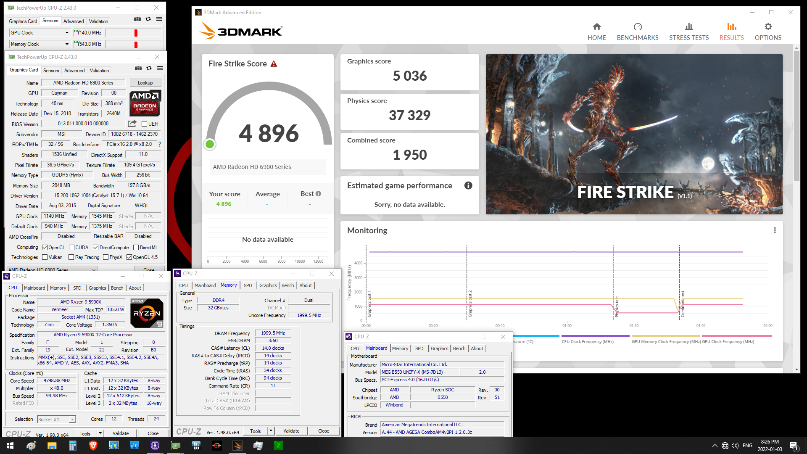Click AMD Radeon logo in GPU-Z
The image size is (807, 454).
point(145,103)
